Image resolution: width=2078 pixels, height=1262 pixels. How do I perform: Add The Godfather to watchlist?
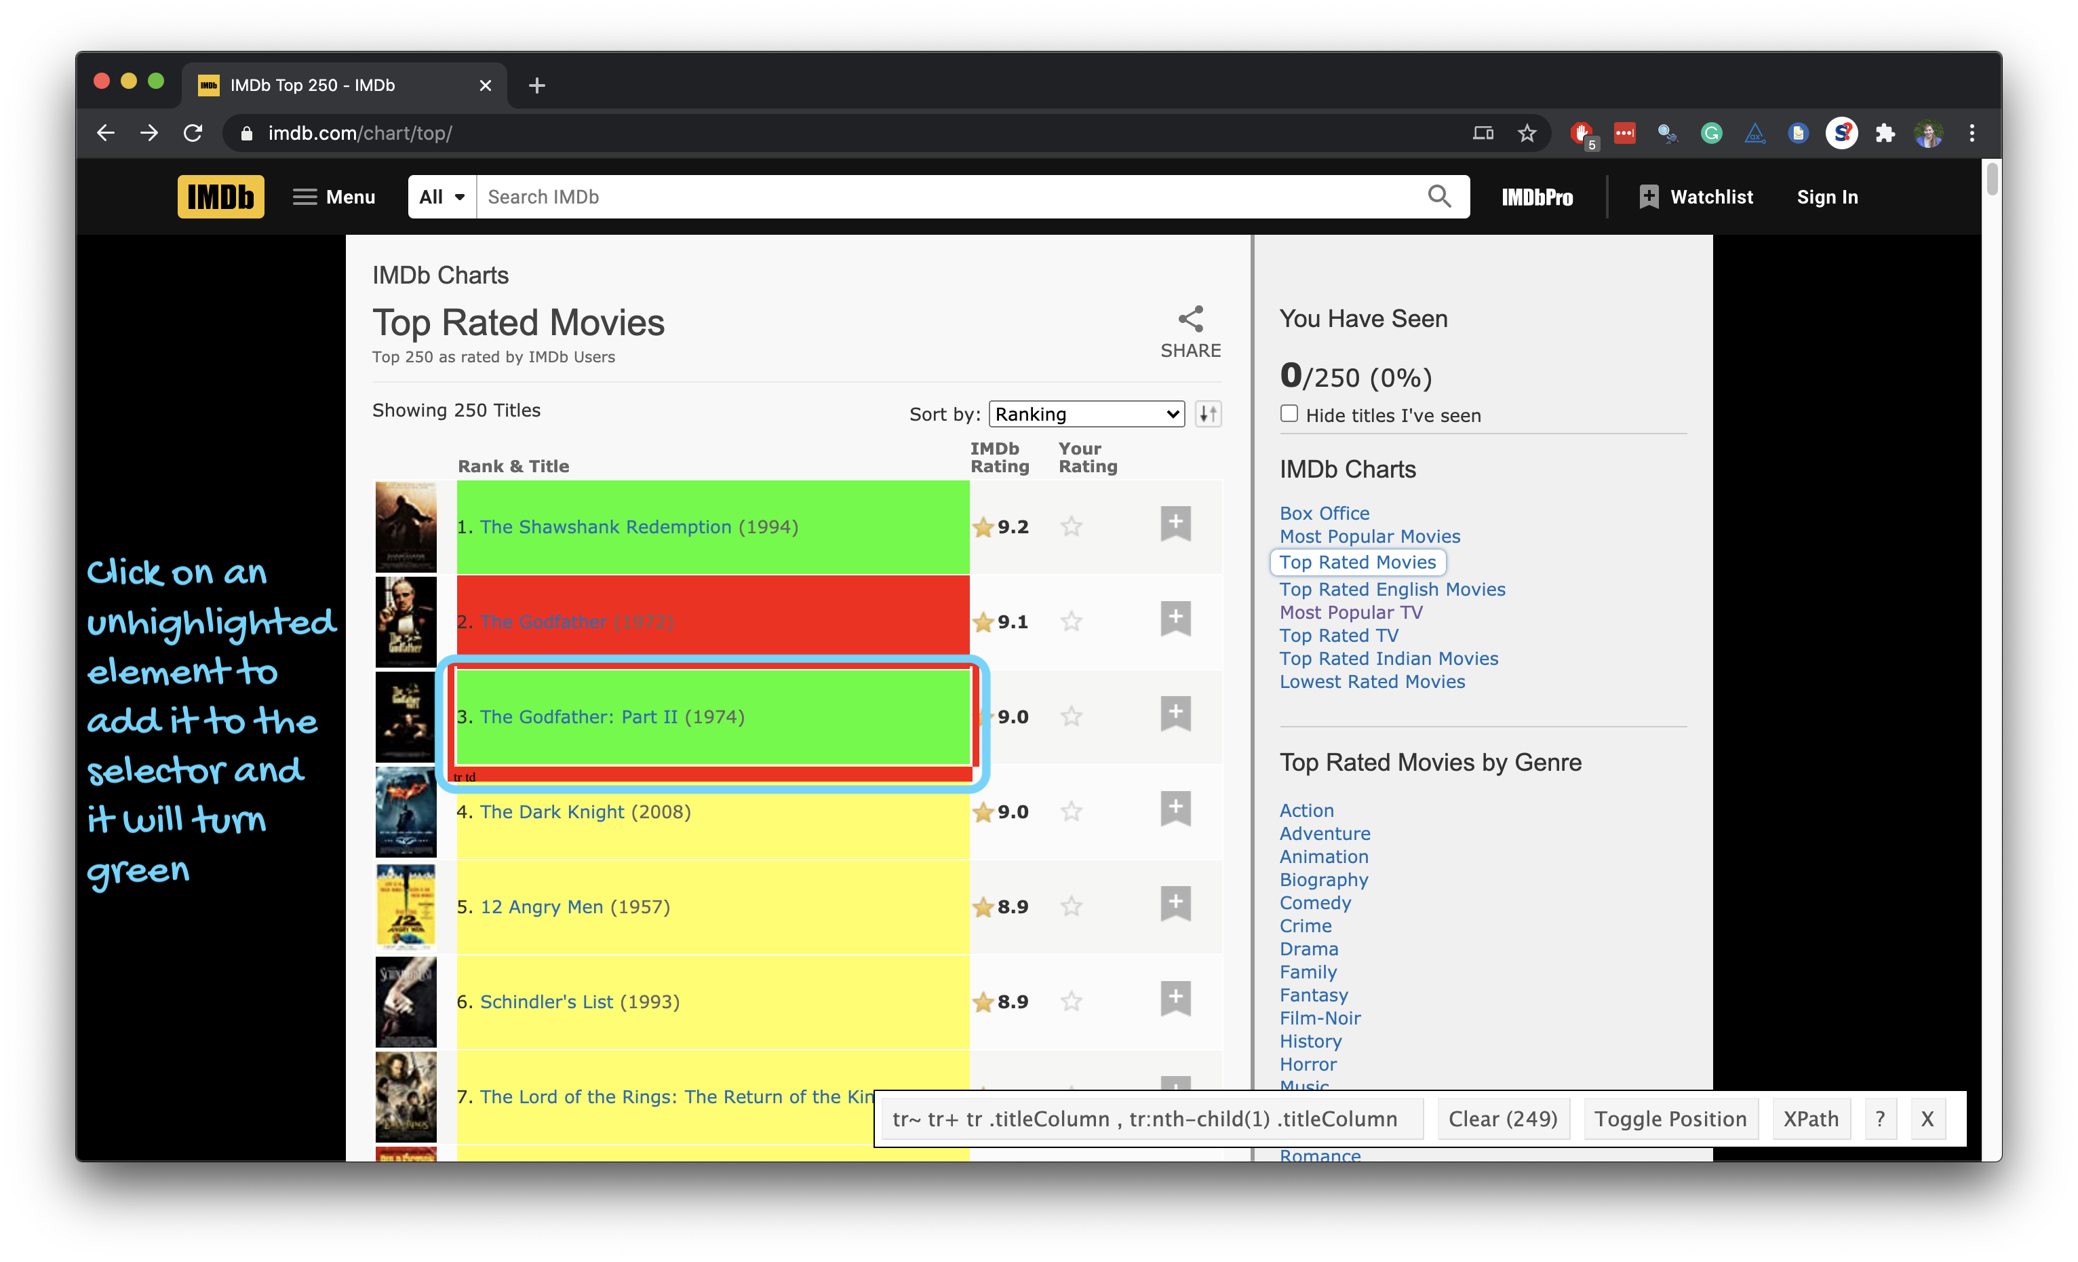pyautogui.click(x=1175, y=618)
